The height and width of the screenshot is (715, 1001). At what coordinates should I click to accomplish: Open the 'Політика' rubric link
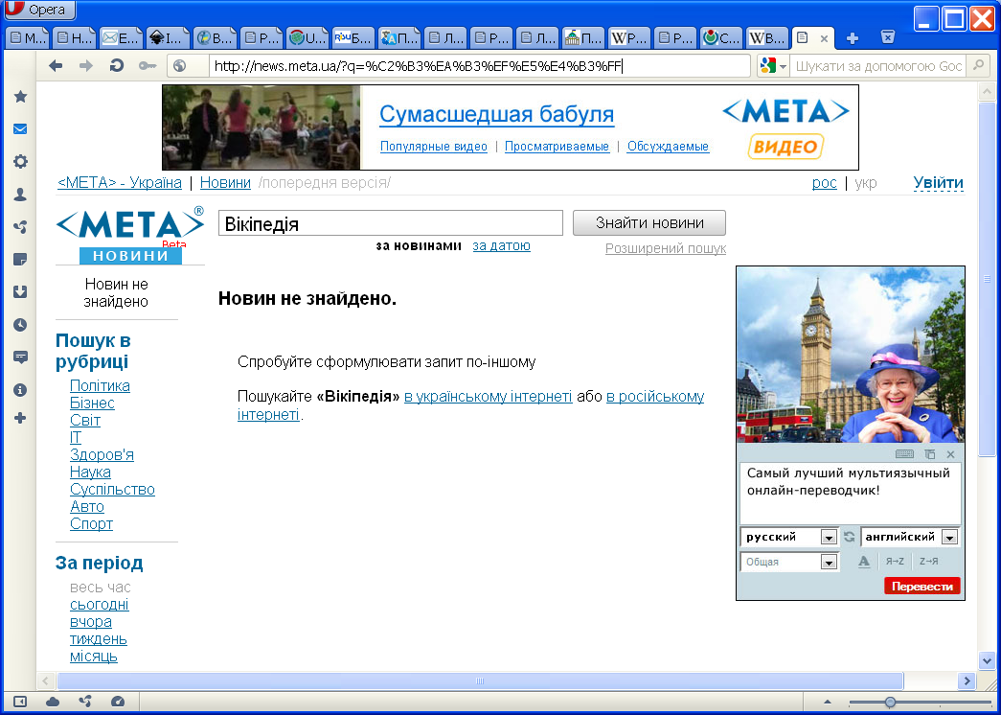(100, 385)
